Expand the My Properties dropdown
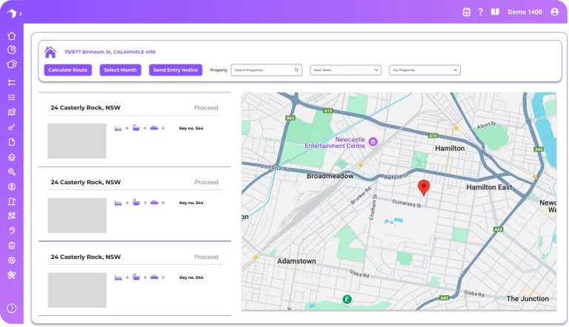569x327 pixels. [425, 70]
